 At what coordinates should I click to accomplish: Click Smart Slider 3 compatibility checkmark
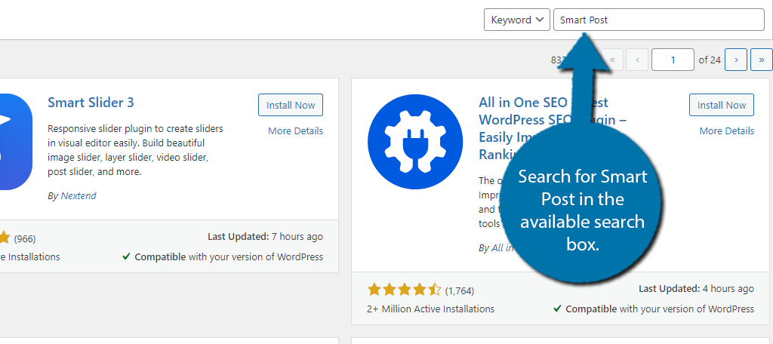coord(126,256)
